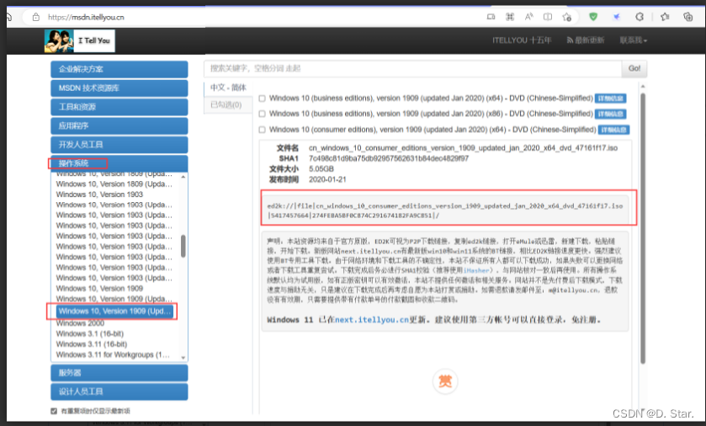Select Windows 3.11 (16-bit) in the list
The height and width of the screenshot is (426, 706).
point(92,344)
